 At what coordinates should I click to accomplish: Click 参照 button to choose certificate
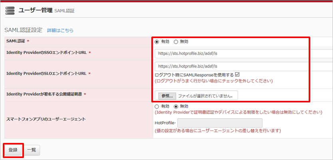click(166, 96)
